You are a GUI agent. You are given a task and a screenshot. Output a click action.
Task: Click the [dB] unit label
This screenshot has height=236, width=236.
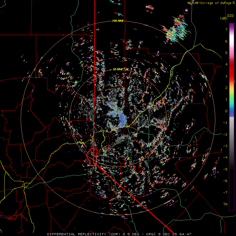tap(224, 18)
